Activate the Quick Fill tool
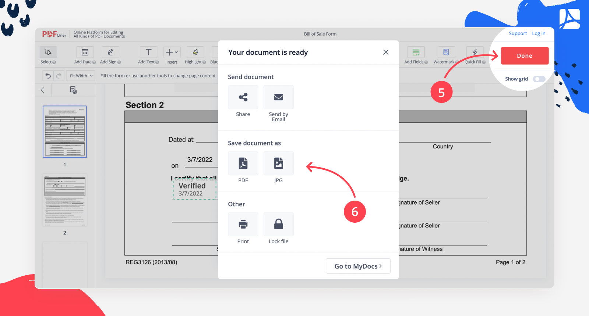 tap(475, 52)
